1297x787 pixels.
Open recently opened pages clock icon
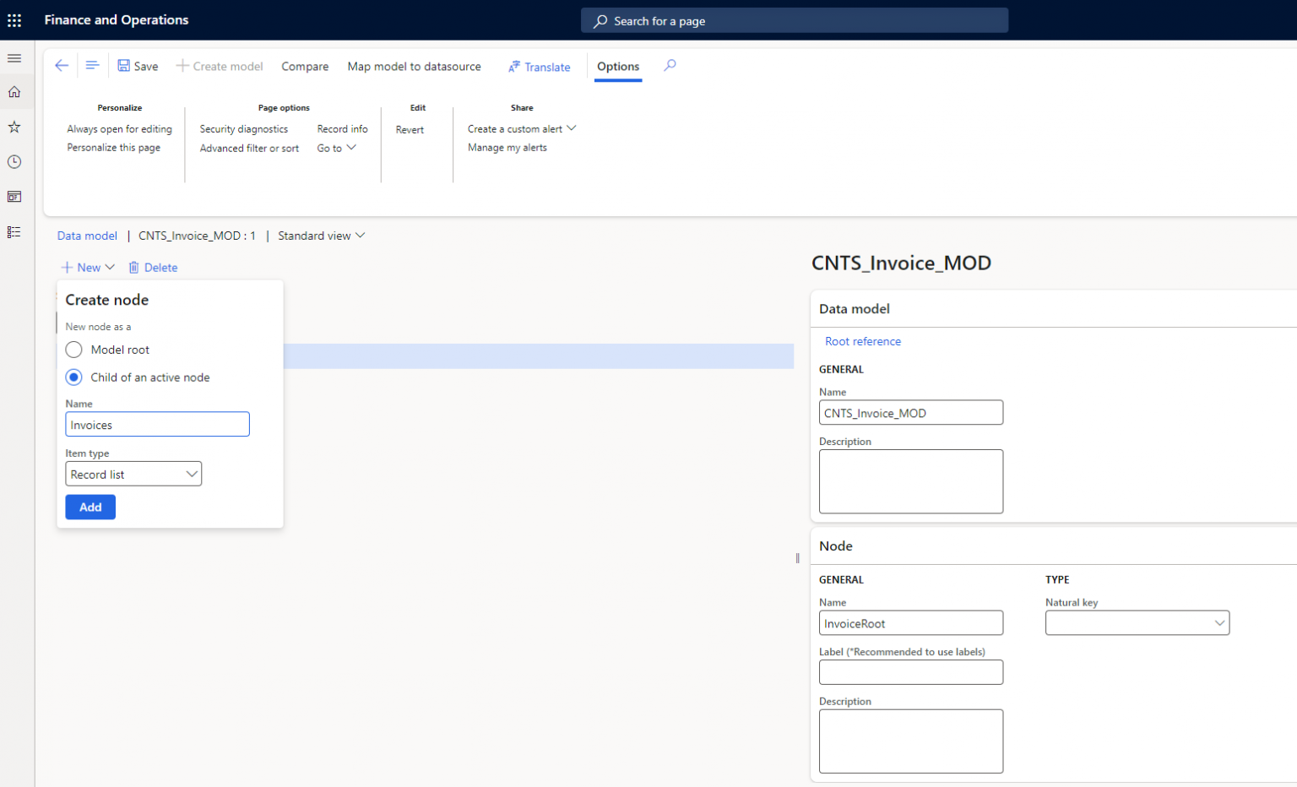[x=14, y=161]
